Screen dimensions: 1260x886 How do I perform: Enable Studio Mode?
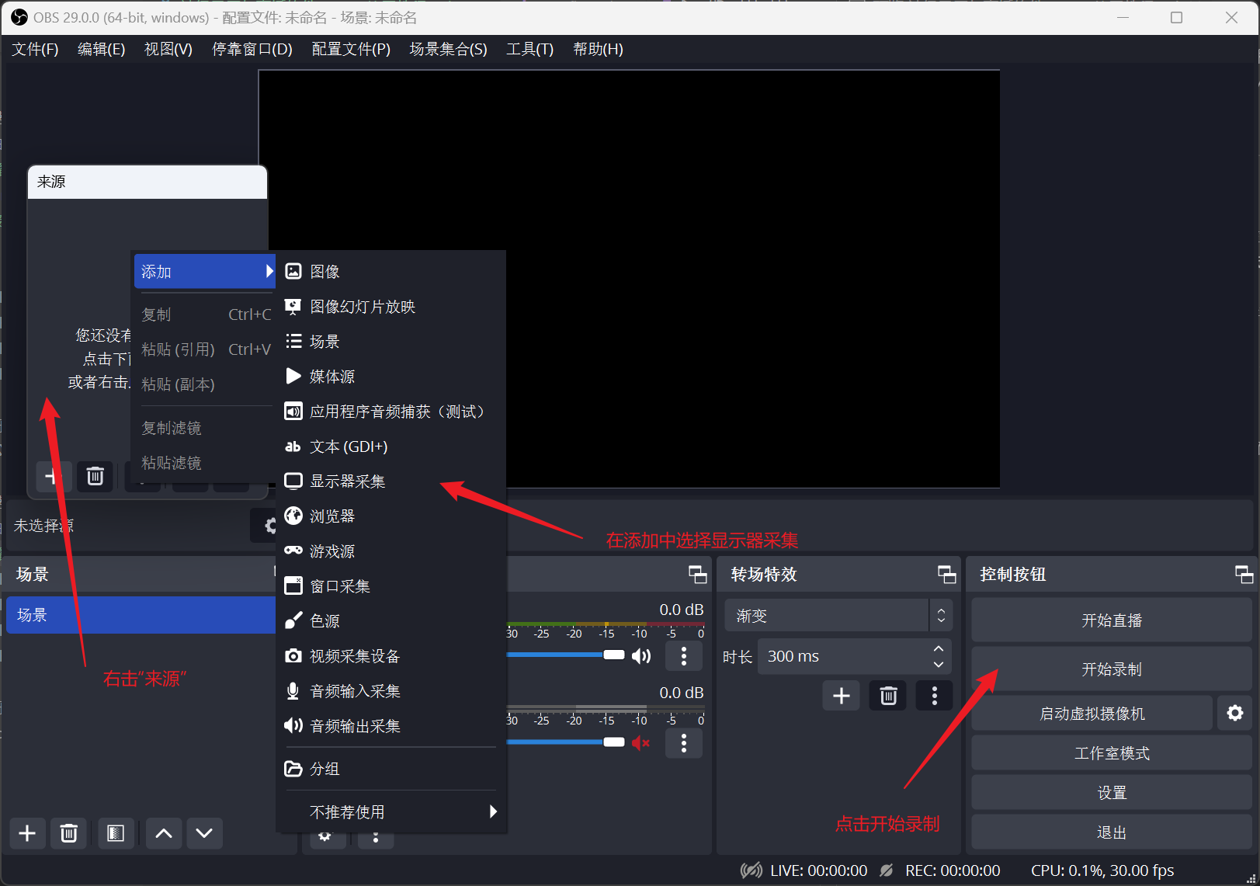click(x=1111, y=752)
